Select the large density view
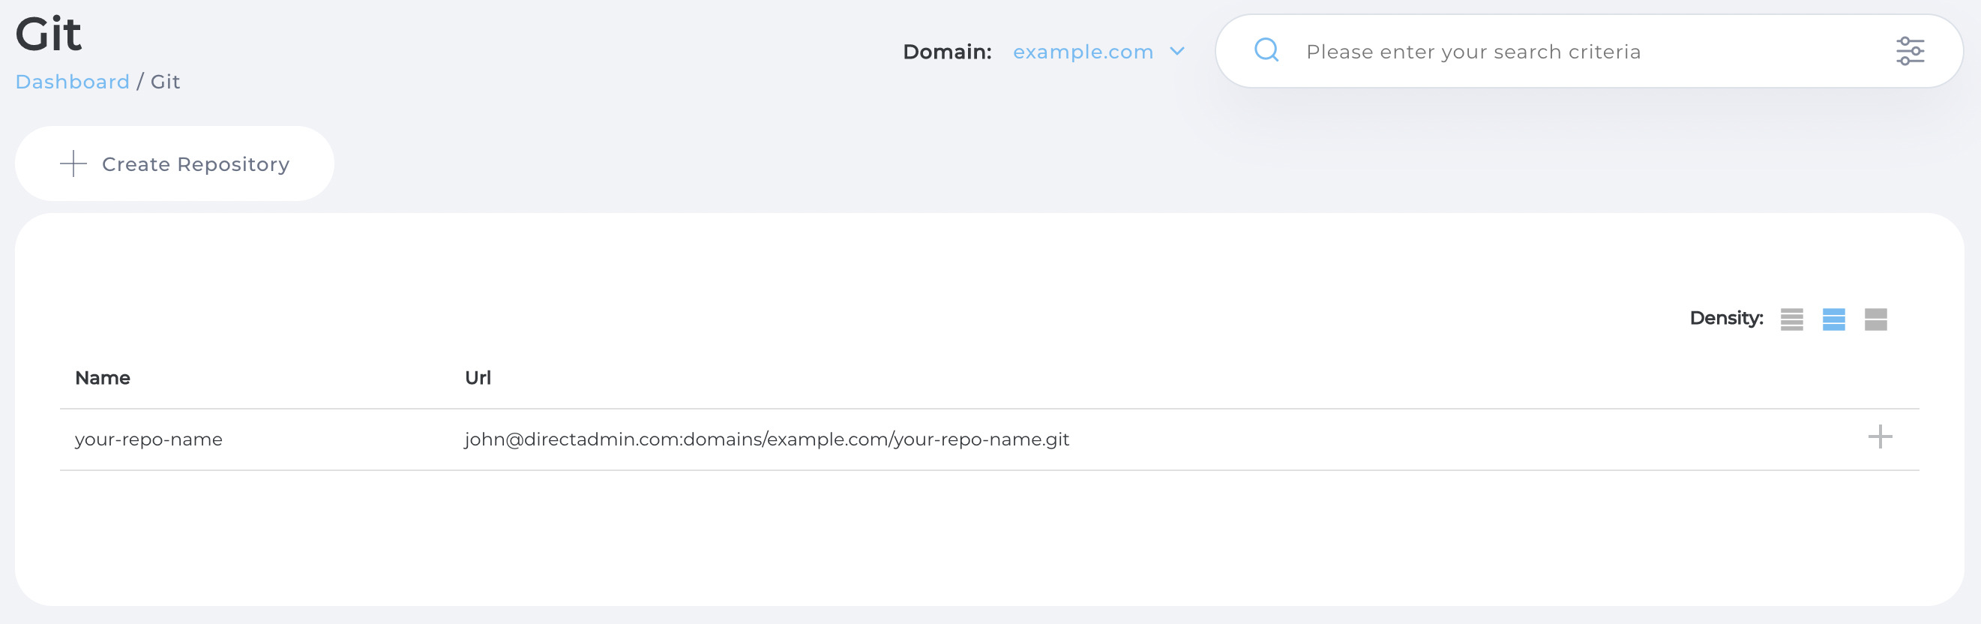 click(x=1875, y=319)
